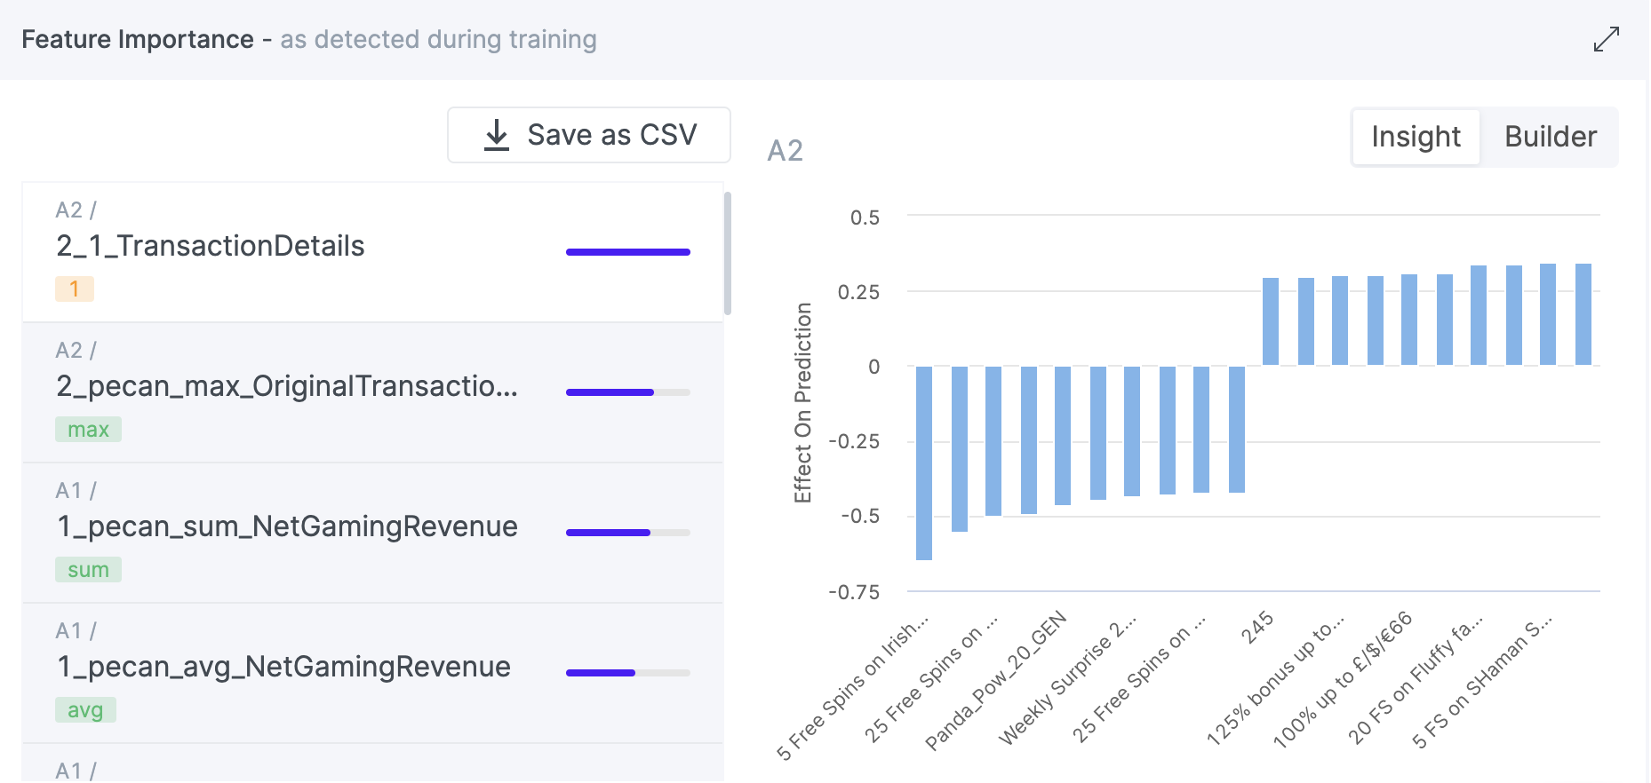Select the 1_pecan_sum_NetGamingRevenue feature row
This screenshot has height=783, width=1651.
pyautogui.click(x=372, y=533)
